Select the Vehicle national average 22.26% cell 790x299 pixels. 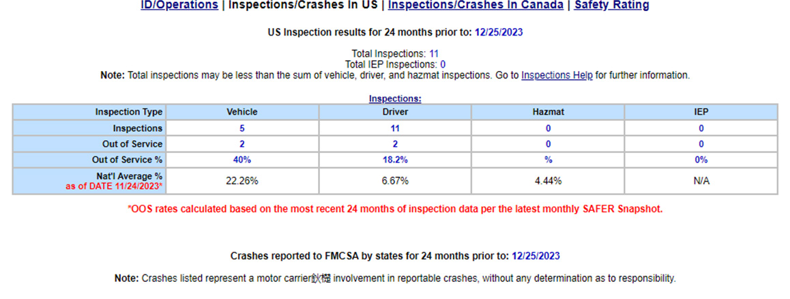coord(242,181)
